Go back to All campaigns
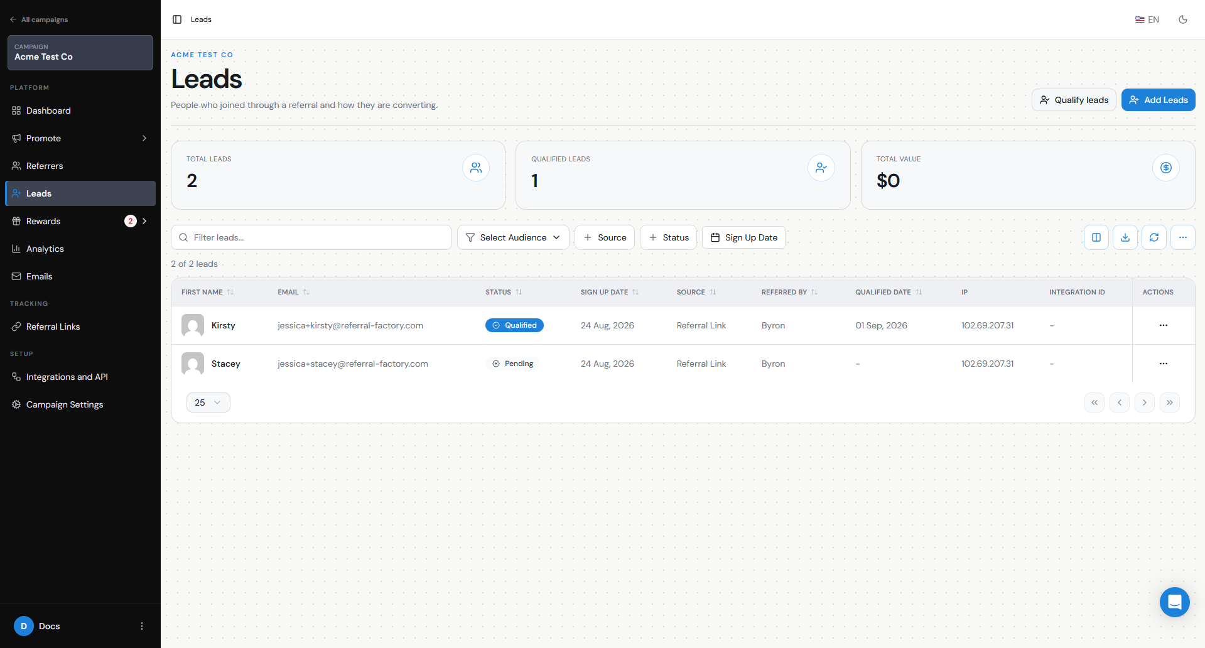 click(39, 19)
